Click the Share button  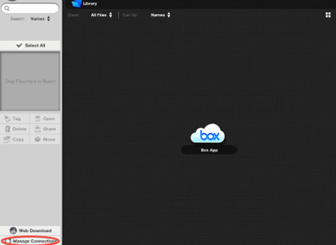pyautogui.click(x=45, y=129)
